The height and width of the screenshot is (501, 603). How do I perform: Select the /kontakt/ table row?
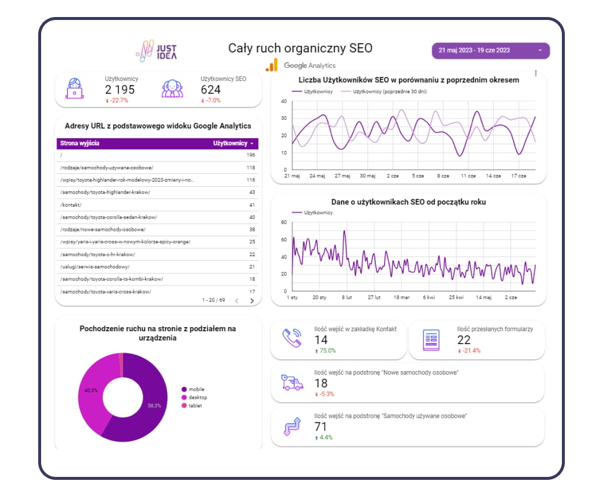click(x=157, y=205)
